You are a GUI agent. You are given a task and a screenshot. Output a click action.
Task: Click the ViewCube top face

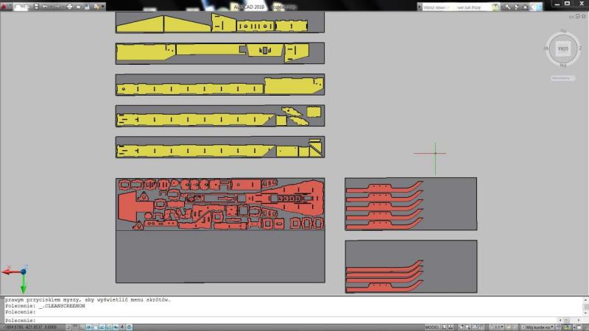[563, 49]
